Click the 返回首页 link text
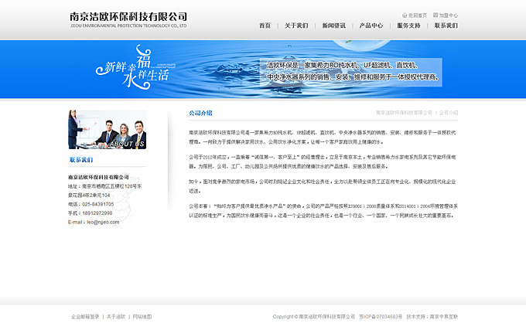Screen dimensions: 526x330 (x=418, y=15)
